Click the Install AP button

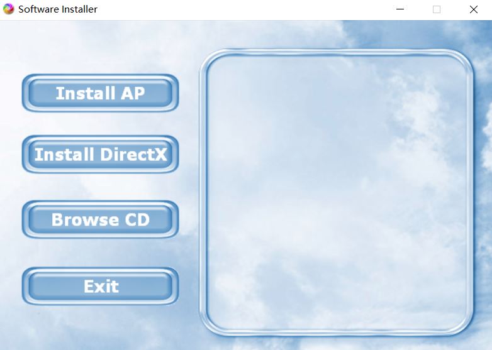101,93
